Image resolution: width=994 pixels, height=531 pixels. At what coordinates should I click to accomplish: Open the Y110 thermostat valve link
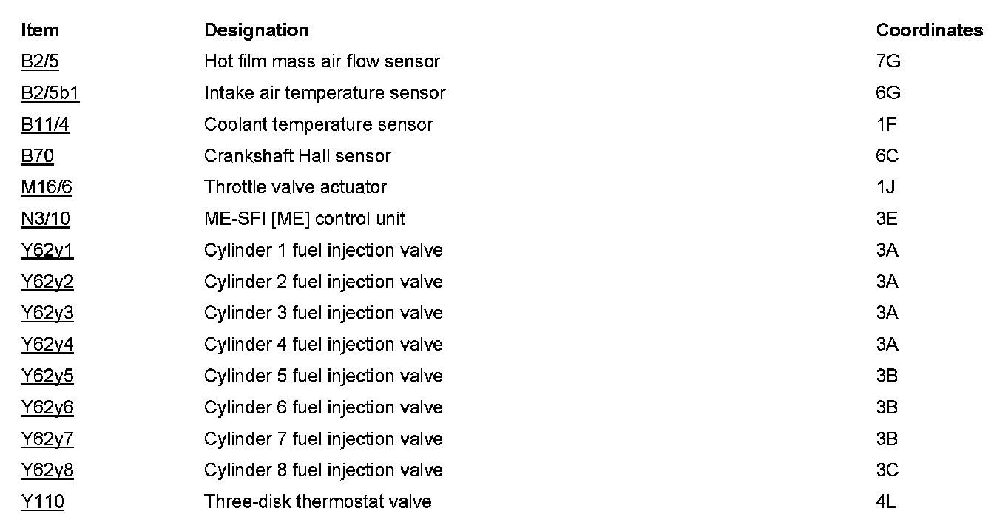coord(42,502)
